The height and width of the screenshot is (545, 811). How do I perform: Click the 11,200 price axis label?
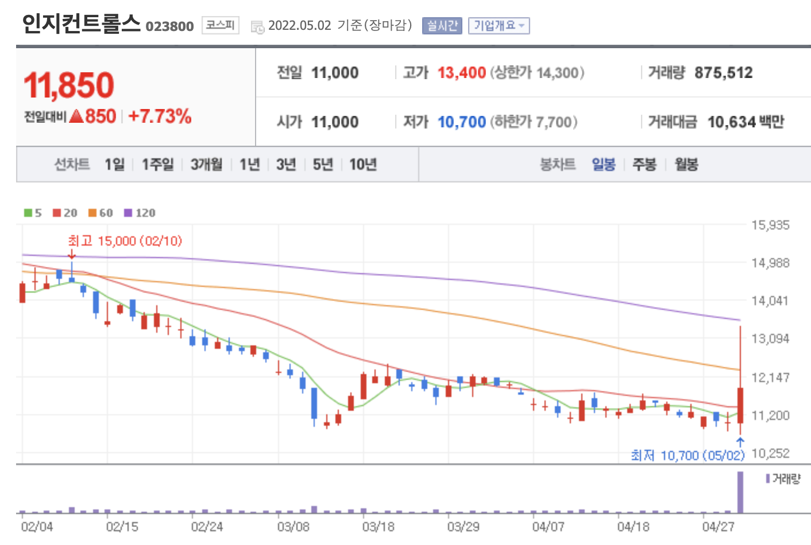click(x=770, y=415)
